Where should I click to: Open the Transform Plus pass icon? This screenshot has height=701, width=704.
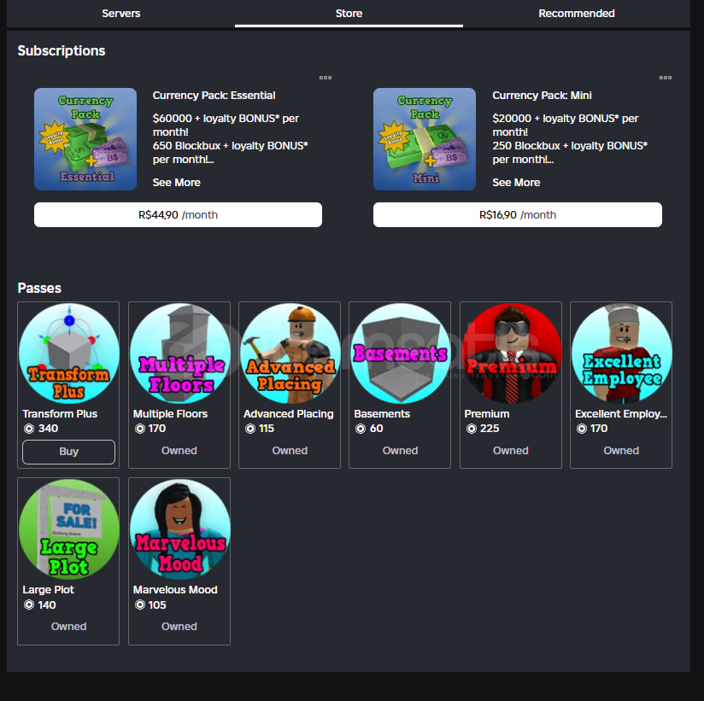(68, 353)
